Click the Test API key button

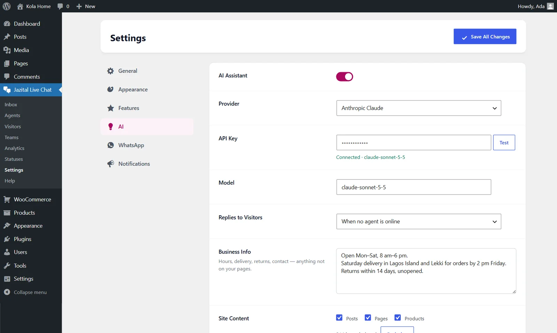[x=504, y=142]
